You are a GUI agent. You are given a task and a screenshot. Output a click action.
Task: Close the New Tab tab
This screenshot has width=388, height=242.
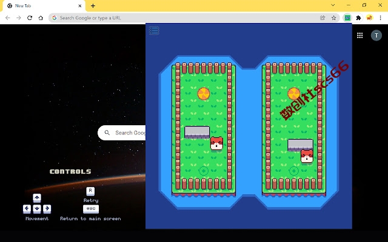pyautogui.click(x=79, y=5)
